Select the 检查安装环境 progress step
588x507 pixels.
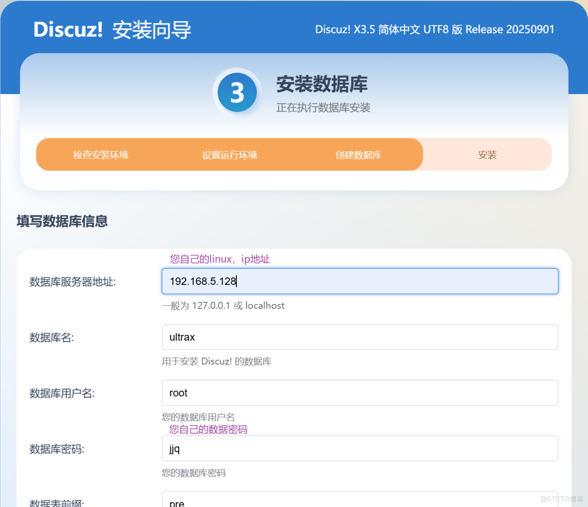coord(101,155)
